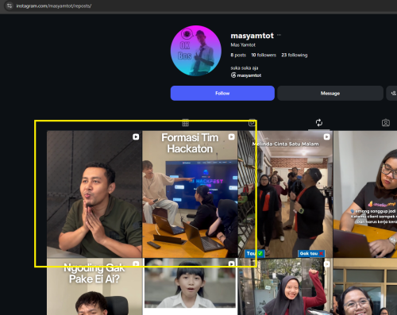
Task: Click the 'Tau' green label on dance video
Action: point(255,254)
